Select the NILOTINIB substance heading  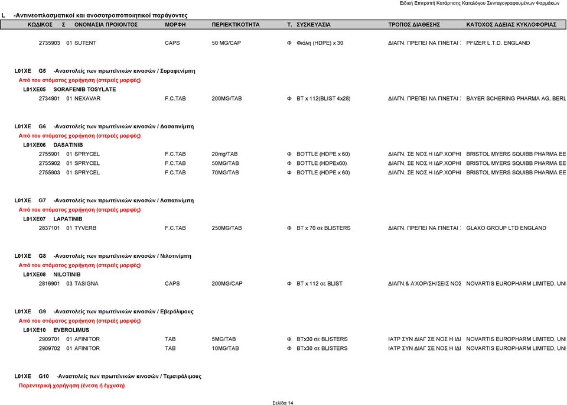pyautogui.click(x=67, y=275)
